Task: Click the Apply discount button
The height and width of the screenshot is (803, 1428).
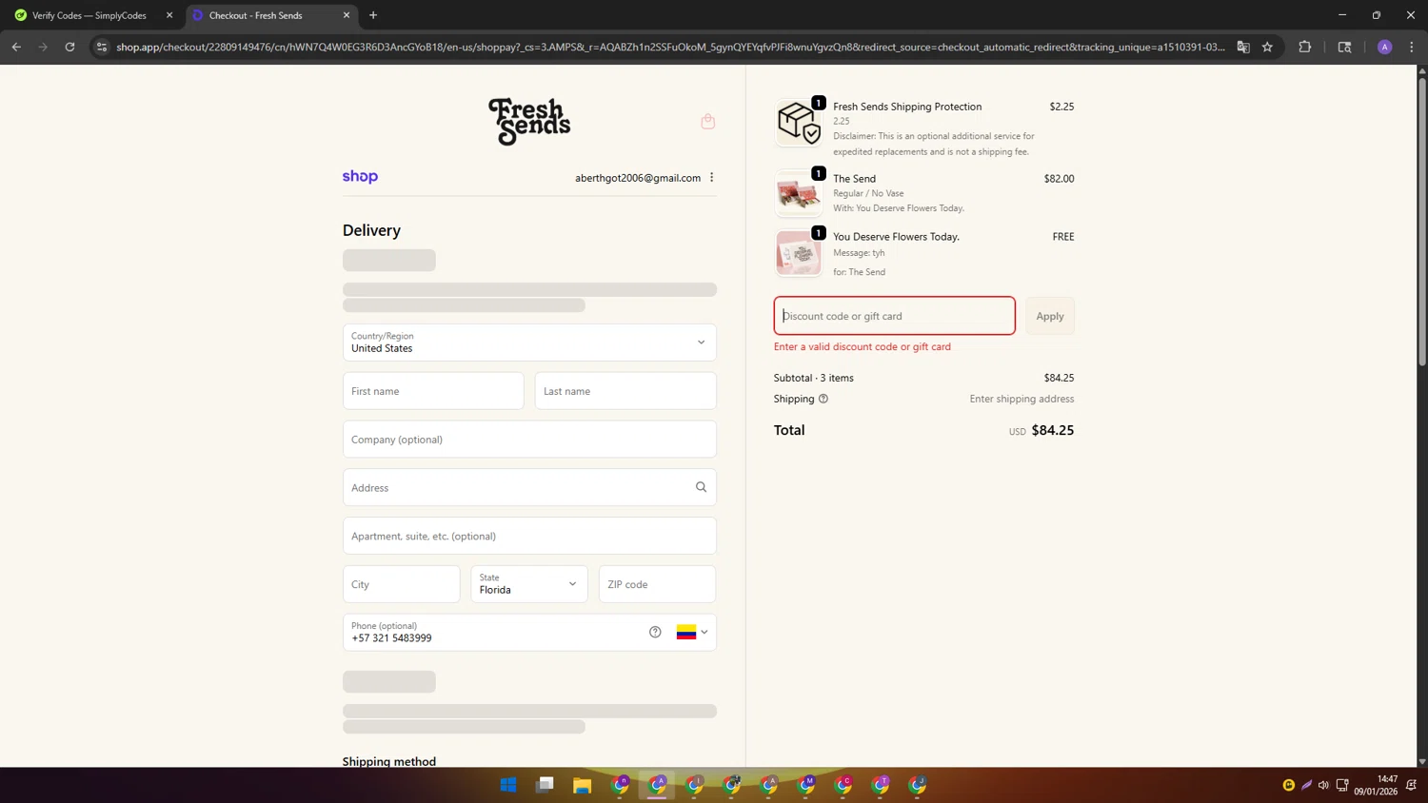Action: click(x=1050, y=316)
